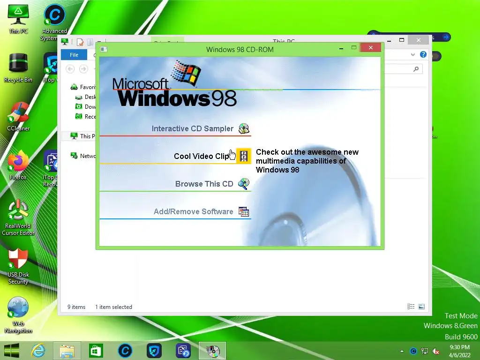Open Web Navigation desktop shortcut
Image resolution: width=480 pixels, height=360 pixels.
point(18,315)
